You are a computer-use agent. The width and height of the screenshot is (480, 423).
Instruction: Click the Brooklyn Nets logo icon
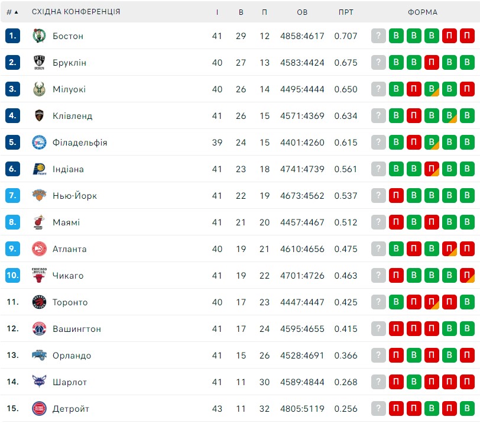39,63
